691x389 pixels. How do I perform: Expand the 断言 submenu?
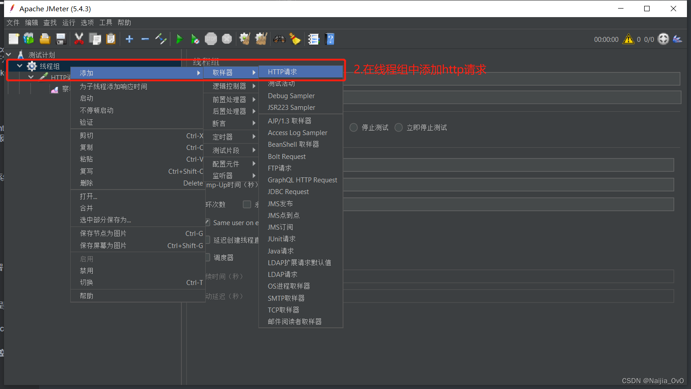(231, 123)
